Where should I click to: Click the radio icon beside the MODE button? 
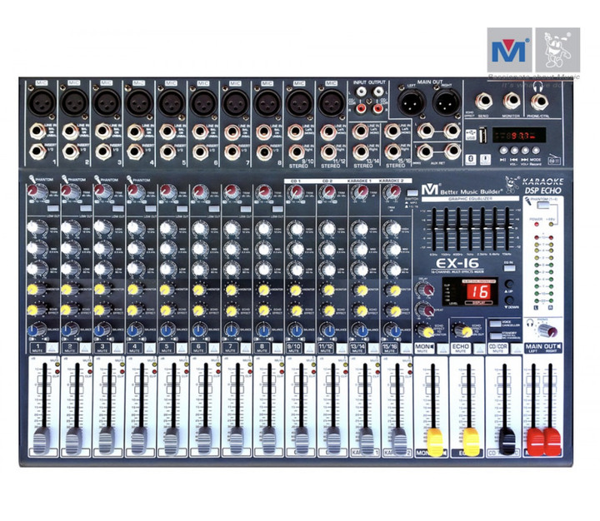coord(553,160)
